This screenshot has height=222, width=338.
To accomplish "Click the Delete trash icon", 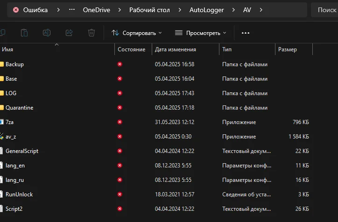I will pyautogui.click(x=92, y=33).
